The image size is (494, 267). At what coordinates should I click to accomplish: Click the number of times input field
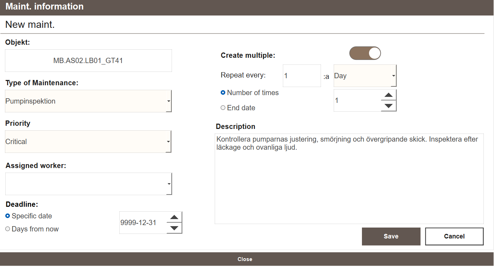point(357,100)
